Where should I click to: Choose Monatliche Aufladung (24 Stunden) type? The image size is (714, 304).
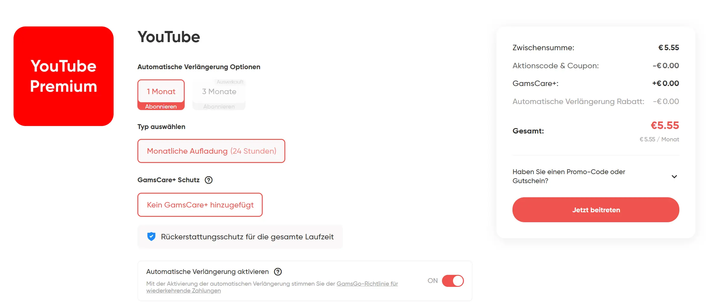(211, 151)
